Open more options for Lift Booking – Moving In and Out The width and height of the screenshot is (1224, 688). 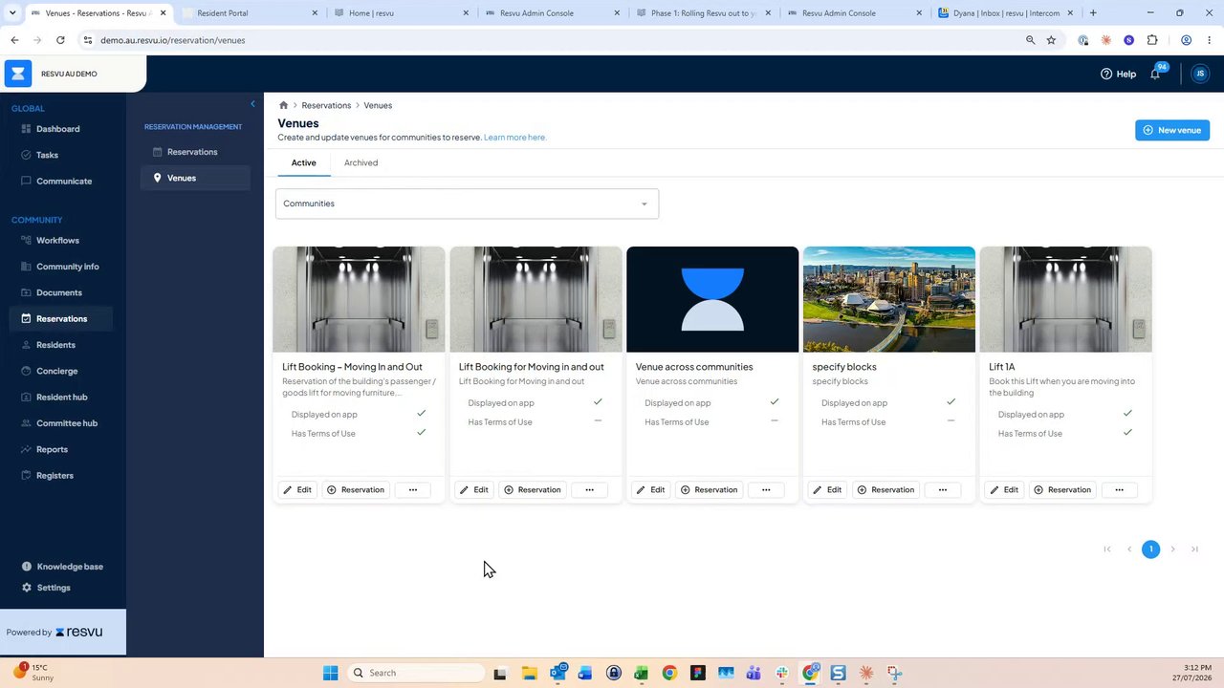coord(413,490)
